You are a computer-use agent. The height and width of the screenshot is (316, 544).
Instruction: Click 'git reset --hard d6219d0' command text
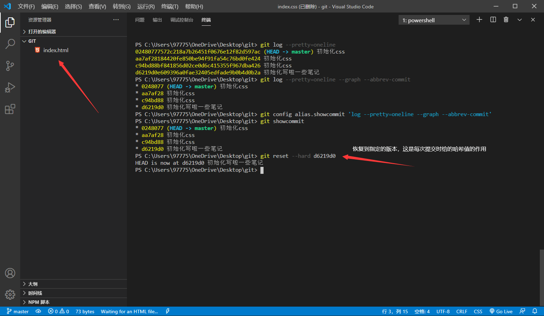pos(298,156)
